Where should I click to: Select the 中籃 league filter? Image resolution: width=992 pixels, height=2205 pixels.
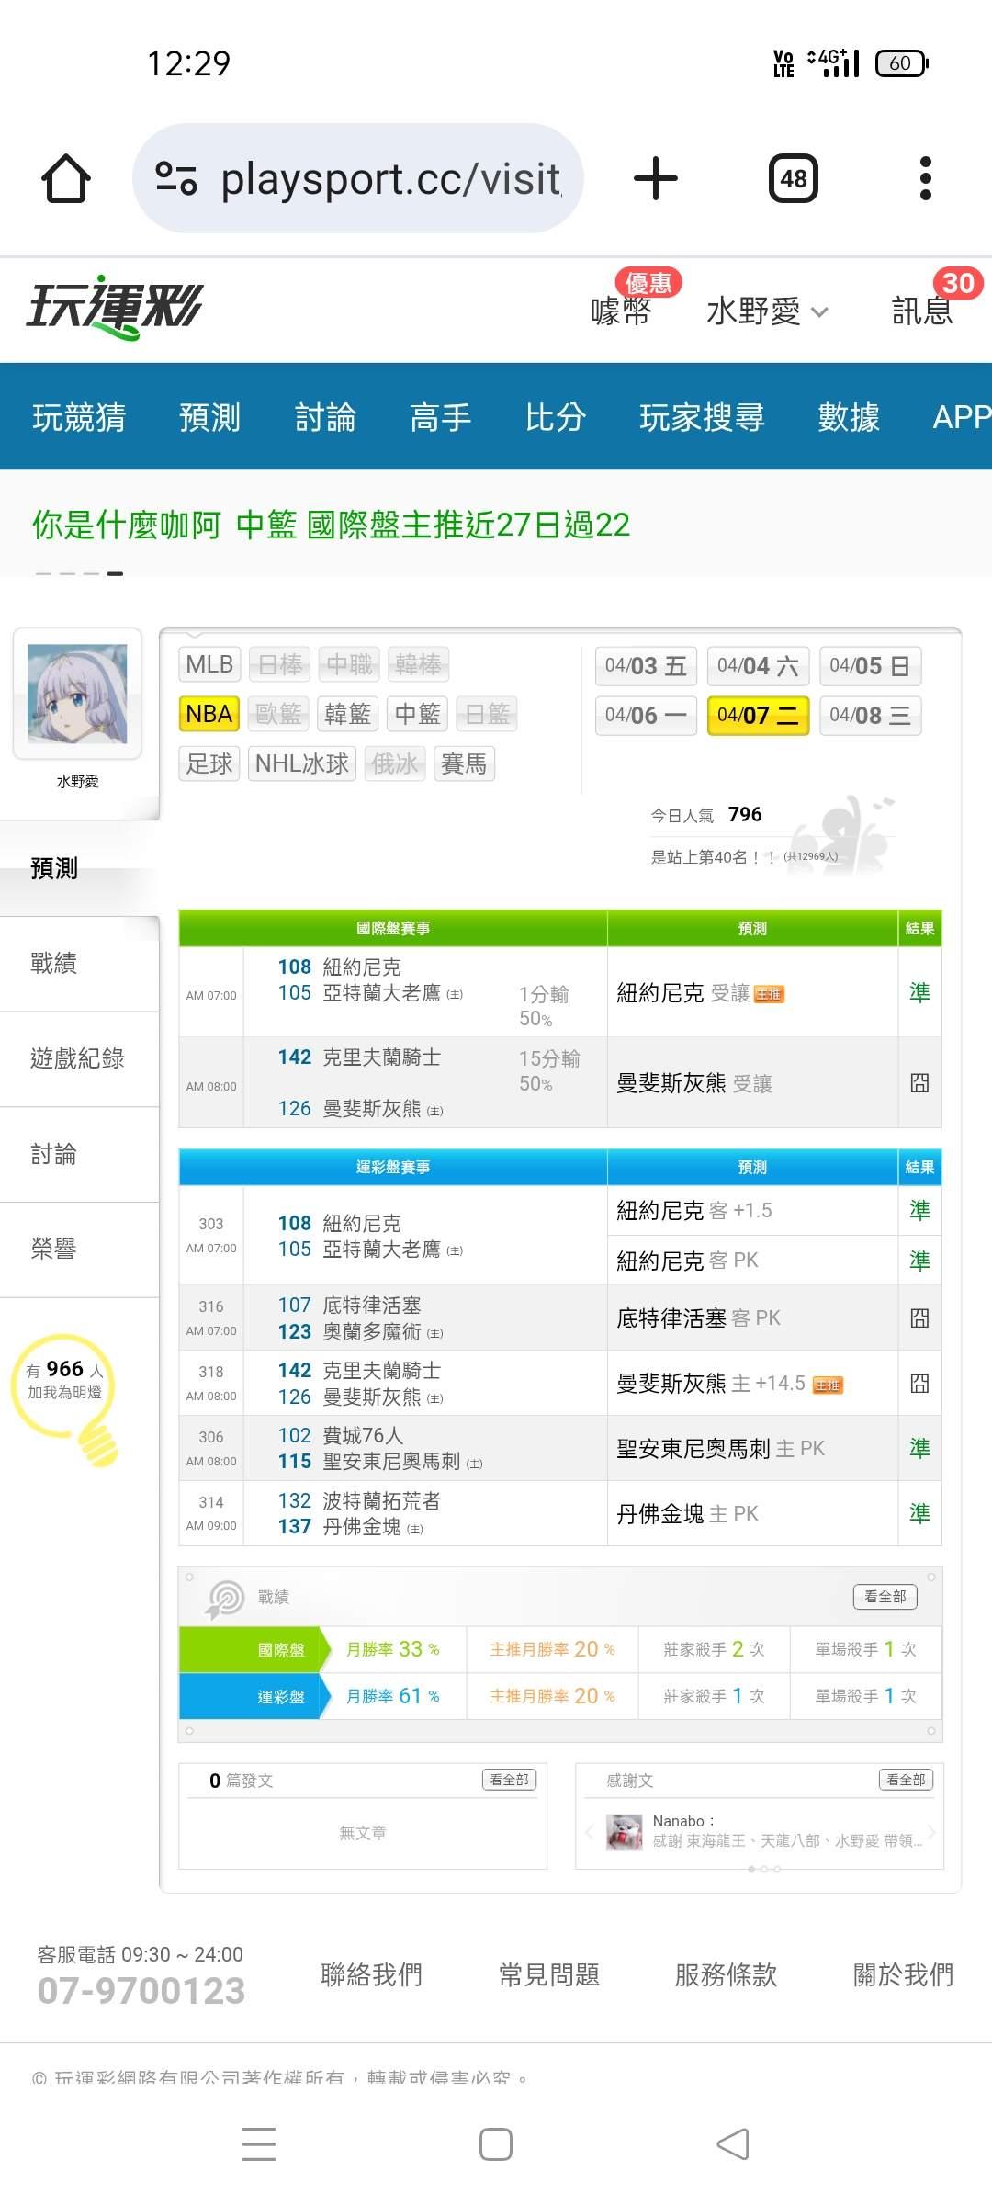[x=417, y=714]
